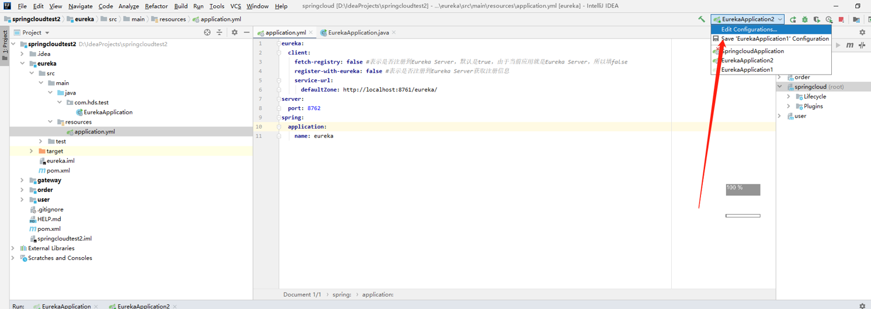The height and width of the screenshot is (309, 871).
Task: Toggle Maven Skip Tests mode icon
Action: 862,45
